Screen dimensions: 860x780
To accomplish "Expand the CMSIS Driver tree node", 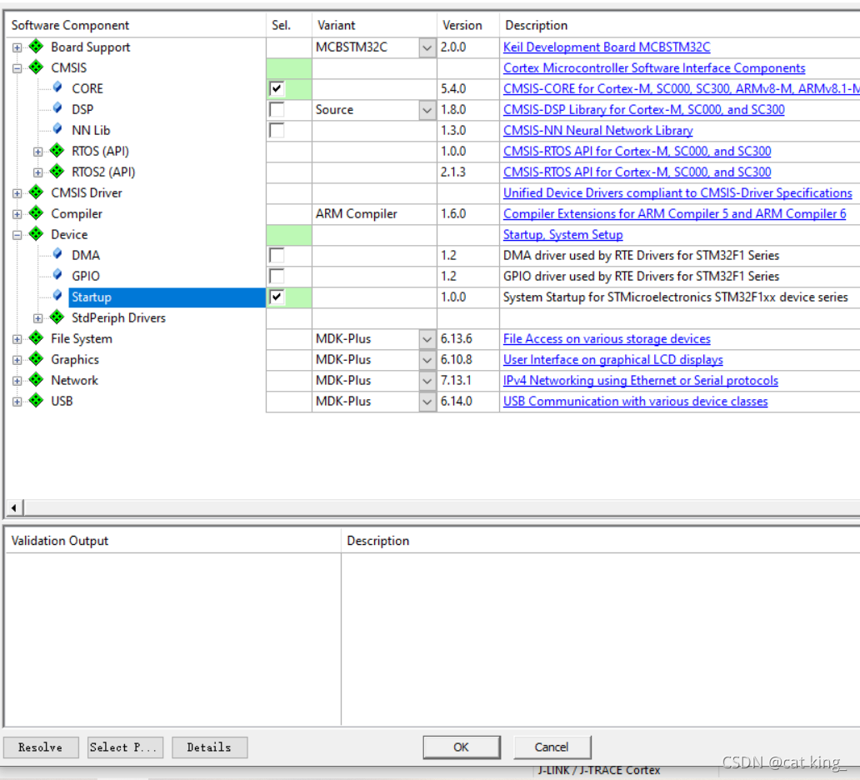I will click(x=17, y=193).
